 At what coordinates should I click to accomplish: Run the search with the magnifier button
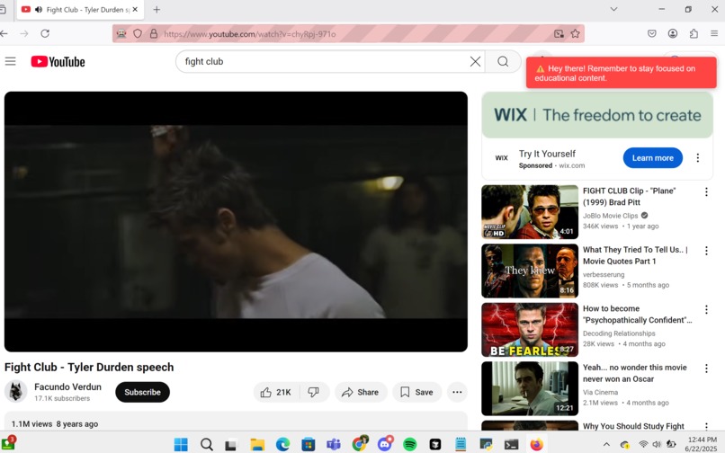(x=503, y=61)
